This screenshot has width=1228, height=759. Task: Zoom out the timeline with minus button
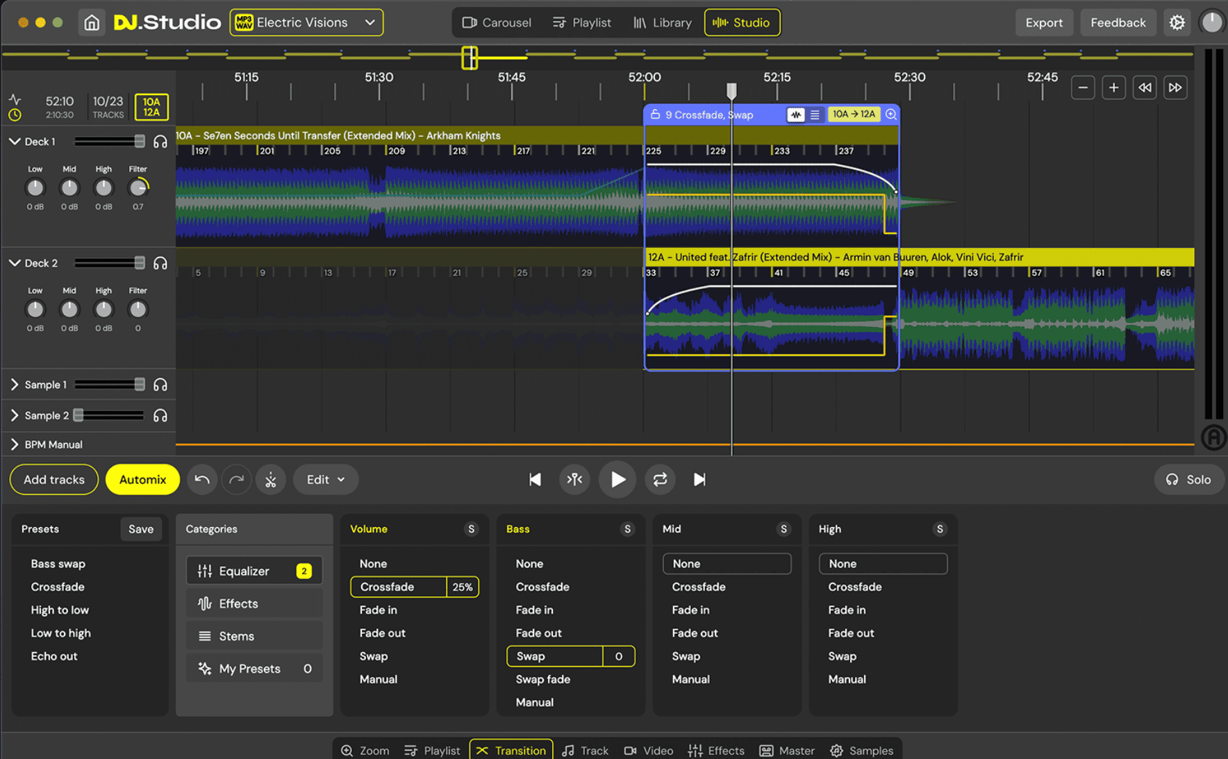(1083, 87)
